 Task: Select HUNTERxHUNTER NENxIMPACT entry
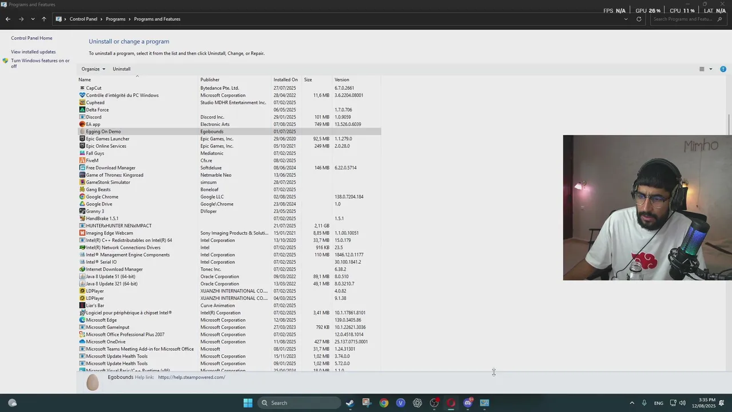coord(119,226)
